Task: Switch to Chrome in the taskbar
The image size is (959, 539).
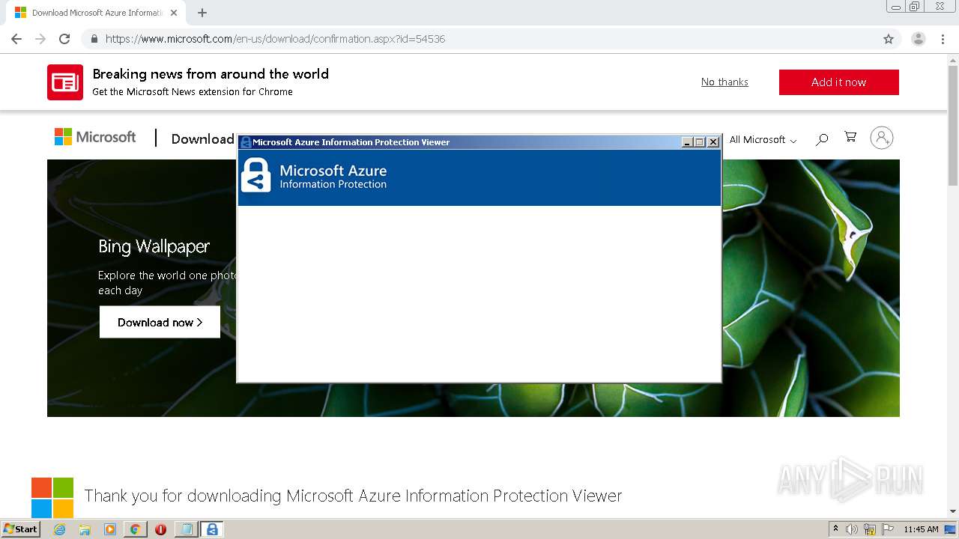Action: pos(135,529)
